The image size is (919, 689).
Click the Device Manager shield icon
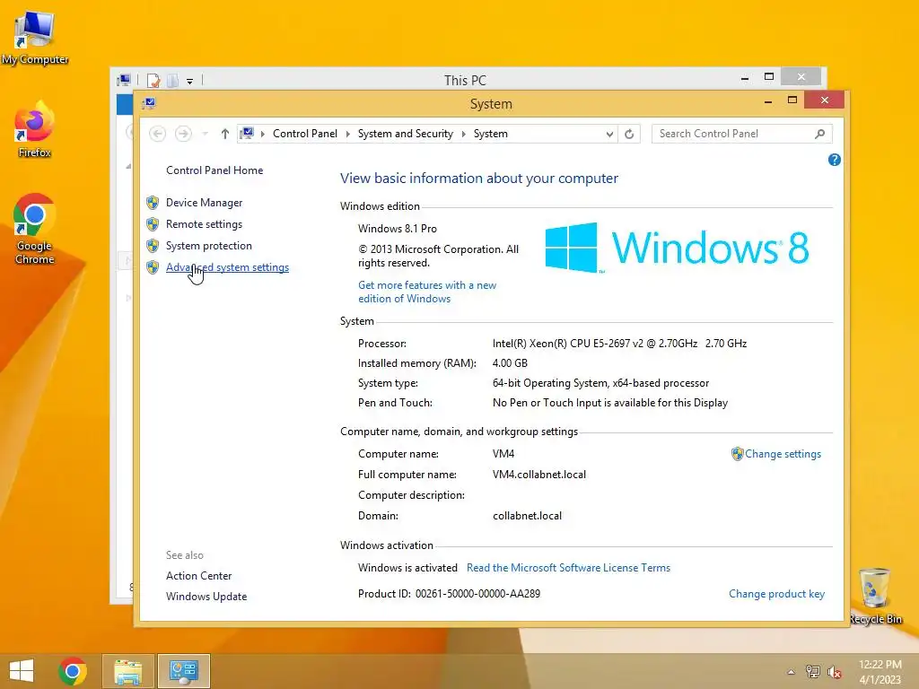(x=153, y=203)
